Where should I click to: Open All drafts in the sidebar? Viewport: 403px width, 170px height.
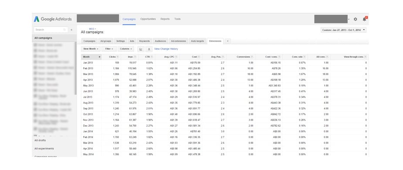tap(40, 141)
